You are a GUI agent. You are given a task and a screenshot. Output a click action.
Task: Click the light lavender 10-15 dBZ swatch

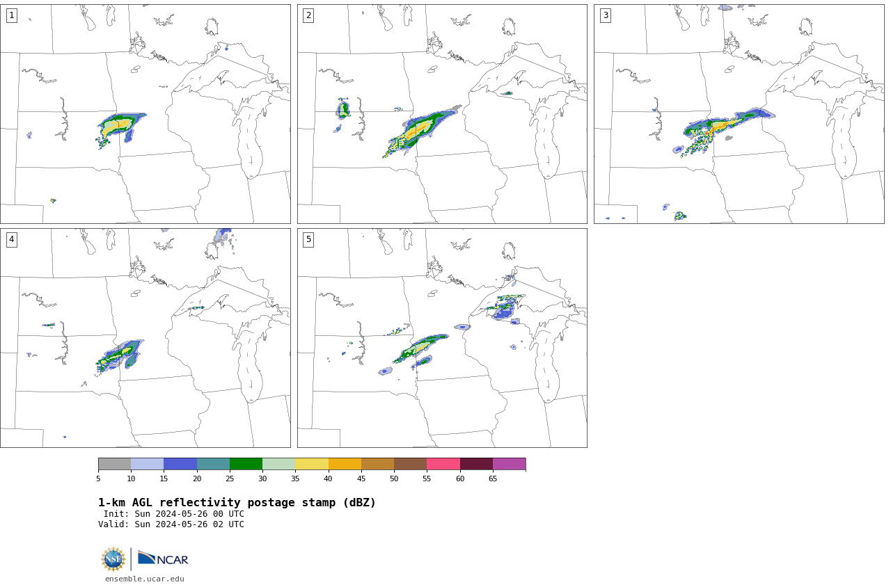click(x=147, y=464)
